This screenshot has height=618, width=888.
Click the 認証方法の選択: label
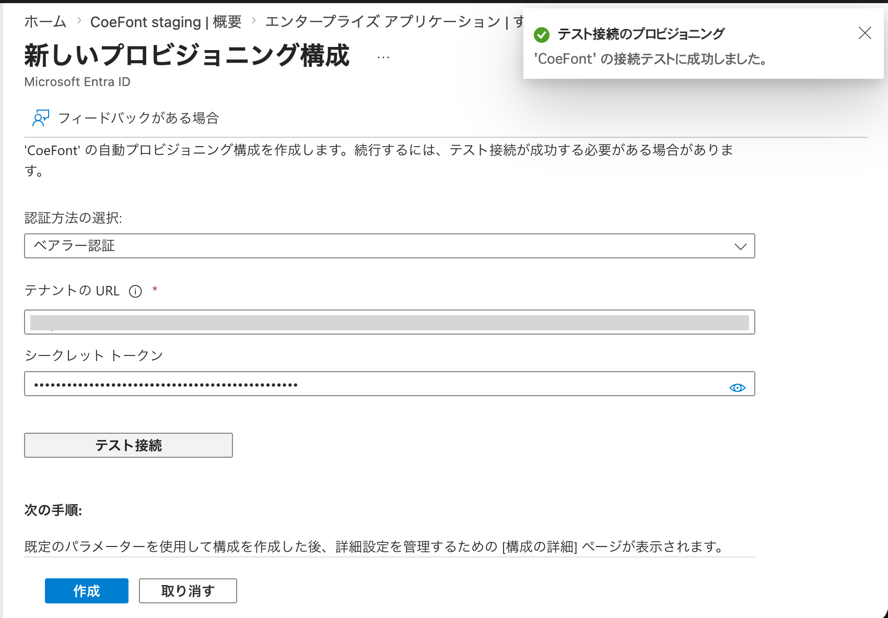coord(73,218)
